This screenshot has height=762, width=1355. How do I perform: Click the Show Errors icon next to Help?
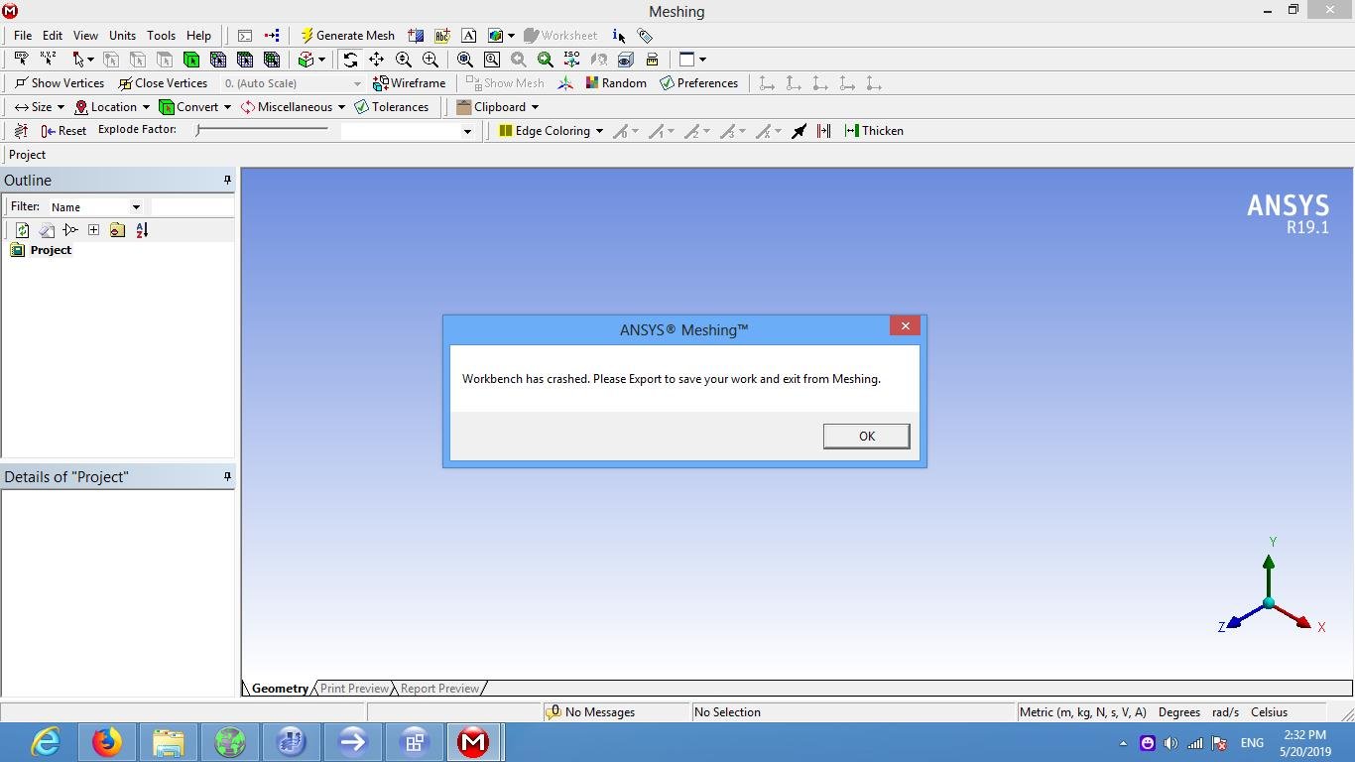pyautogui.click(x=245, y=36)
